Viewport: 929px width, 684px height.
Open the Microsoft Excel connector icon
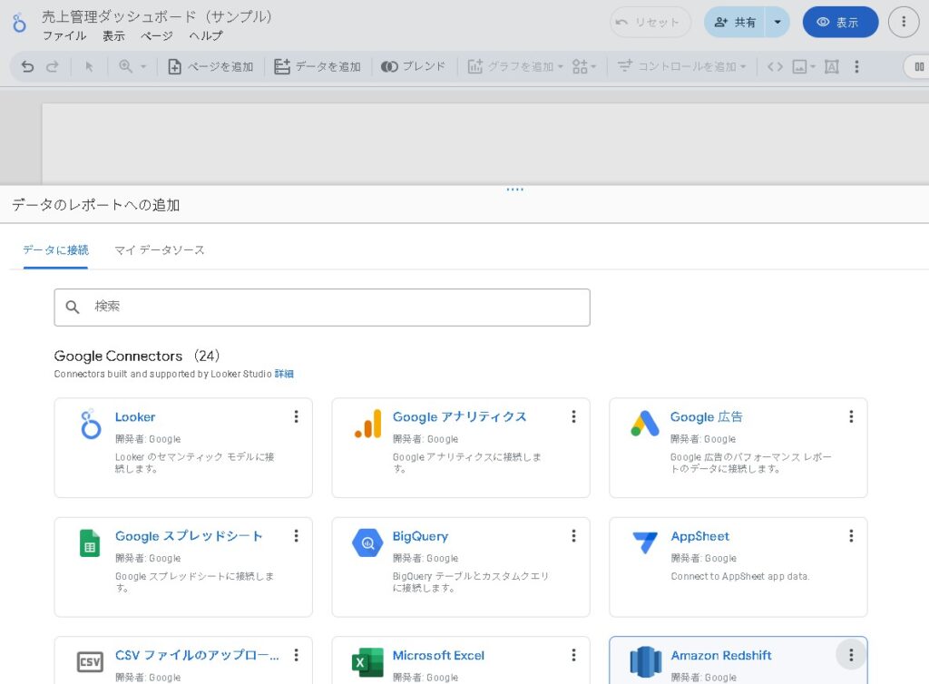(x=367, y=661)
